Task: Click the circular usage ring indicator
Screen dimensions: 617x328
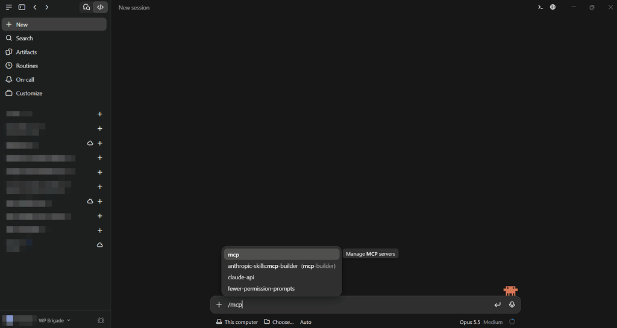Action: point(512,322)
